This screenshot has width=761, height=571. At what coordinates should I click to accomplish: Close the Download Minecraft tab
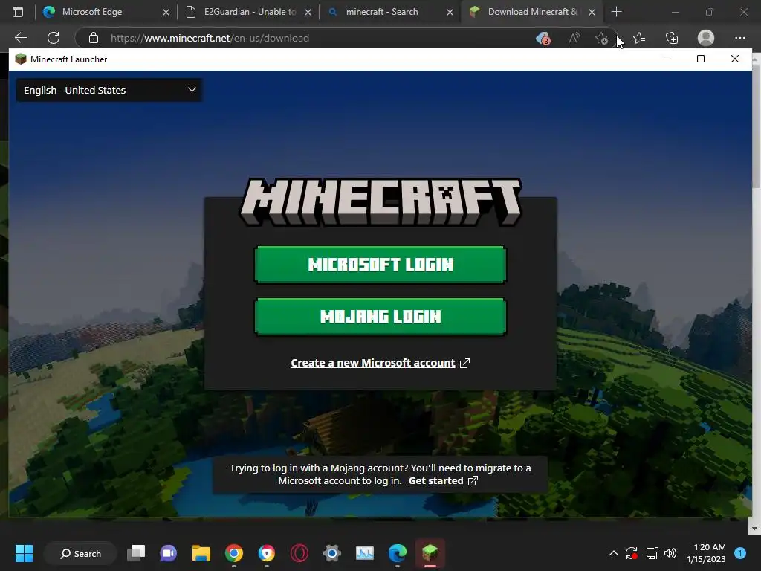592,12
